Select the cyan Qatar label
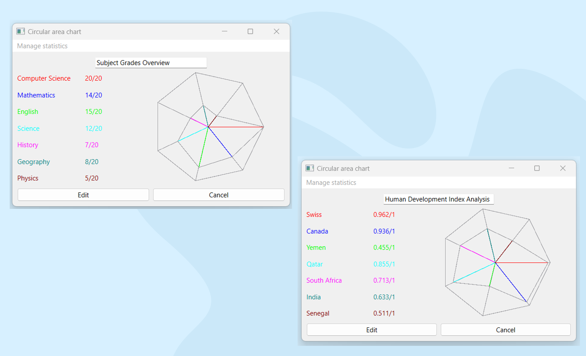 [315, 264]
